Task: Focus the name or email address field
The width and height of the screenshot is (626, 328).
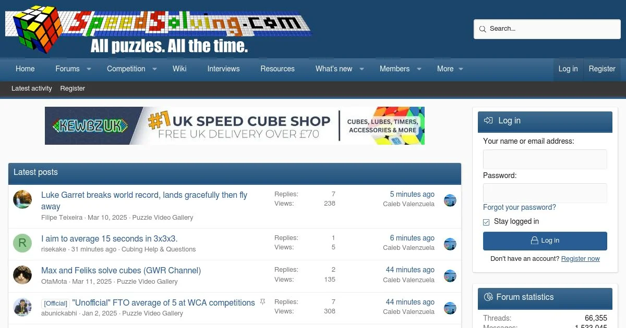Action: [545, 159]
